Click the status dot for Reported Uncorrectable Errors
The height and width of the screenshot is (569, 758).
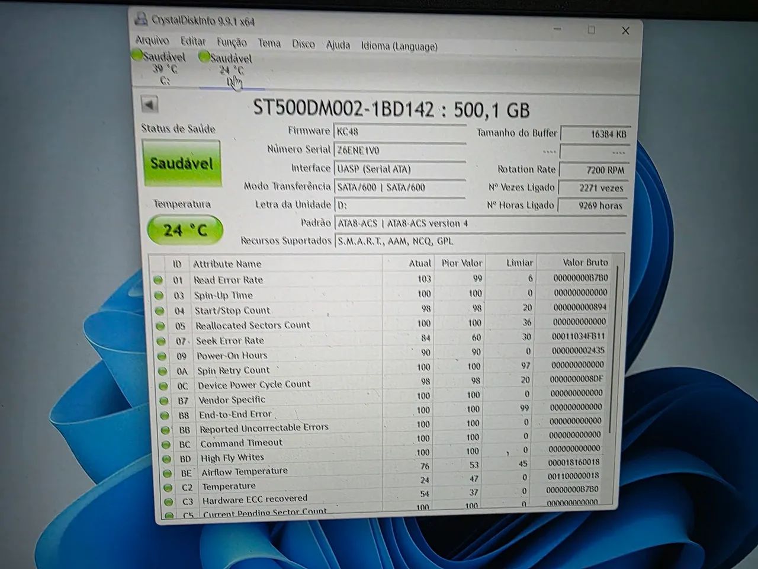tap(166, 430)
